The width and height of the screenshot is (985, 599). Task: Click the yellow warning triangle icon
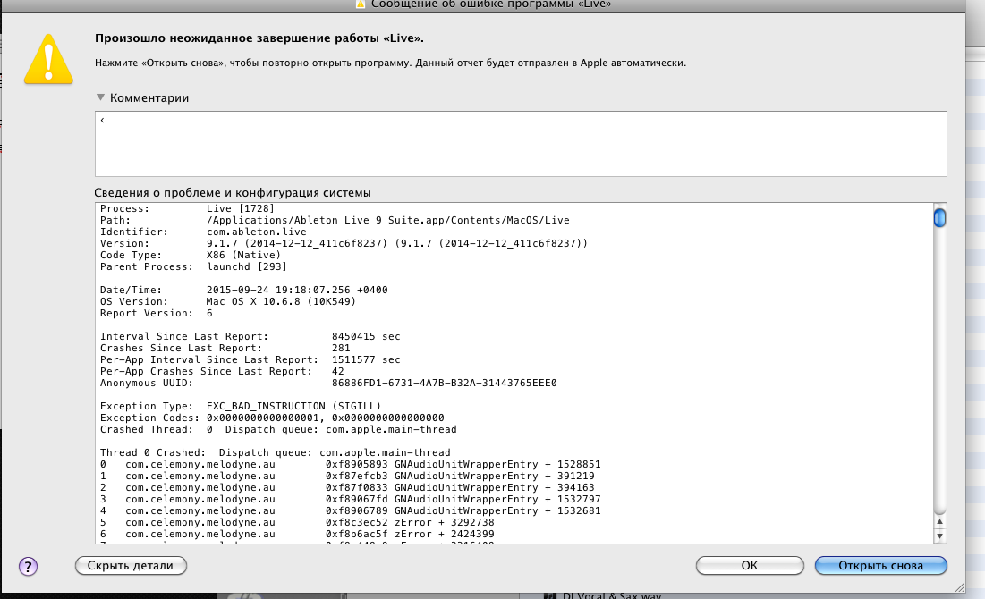pyautogui.click(x=48, y=60)
